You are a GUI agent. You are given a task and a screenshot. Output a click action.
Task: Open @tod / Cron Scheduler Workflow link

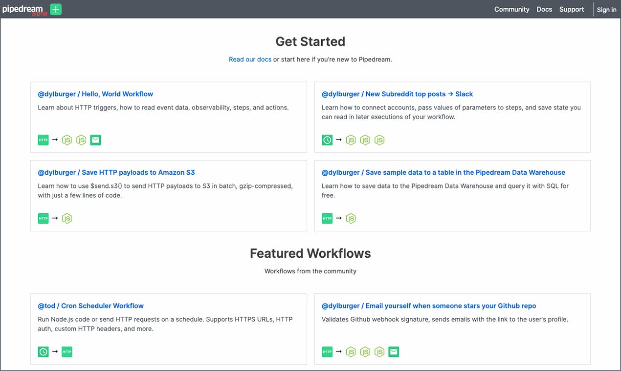tap(90, 306)
